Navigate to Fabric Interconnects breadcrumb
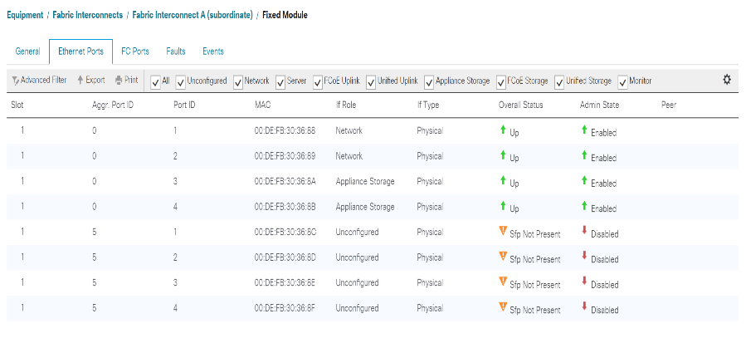This screenshot has height=343, width=746. tap(87, 15)
